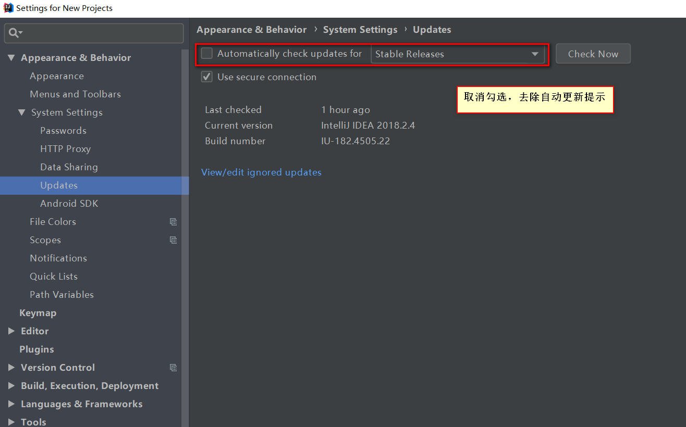Open Plugins settings
686x427 pixels.
pyautogui.click(x=36, y=349)
